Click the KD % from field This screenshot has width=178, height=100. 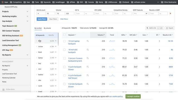pyautogui.click(x=80, y=14)
